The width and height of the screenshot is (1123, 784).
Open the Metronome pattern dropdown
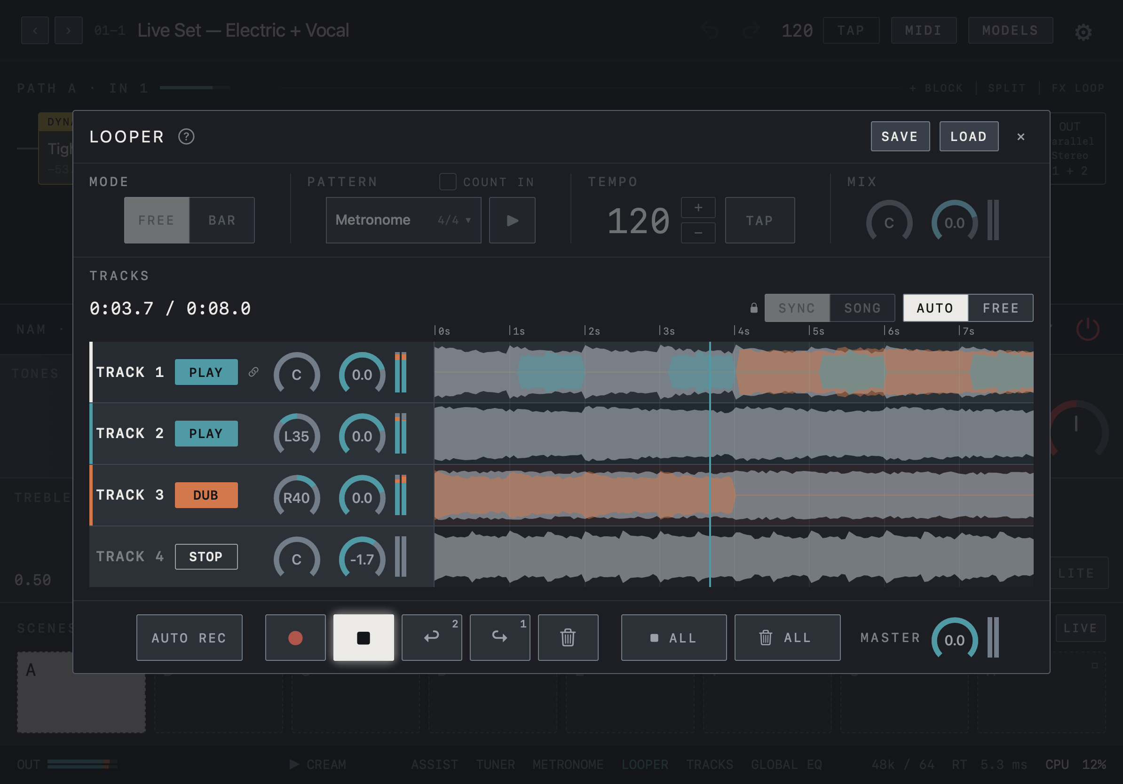coord(403,220)
